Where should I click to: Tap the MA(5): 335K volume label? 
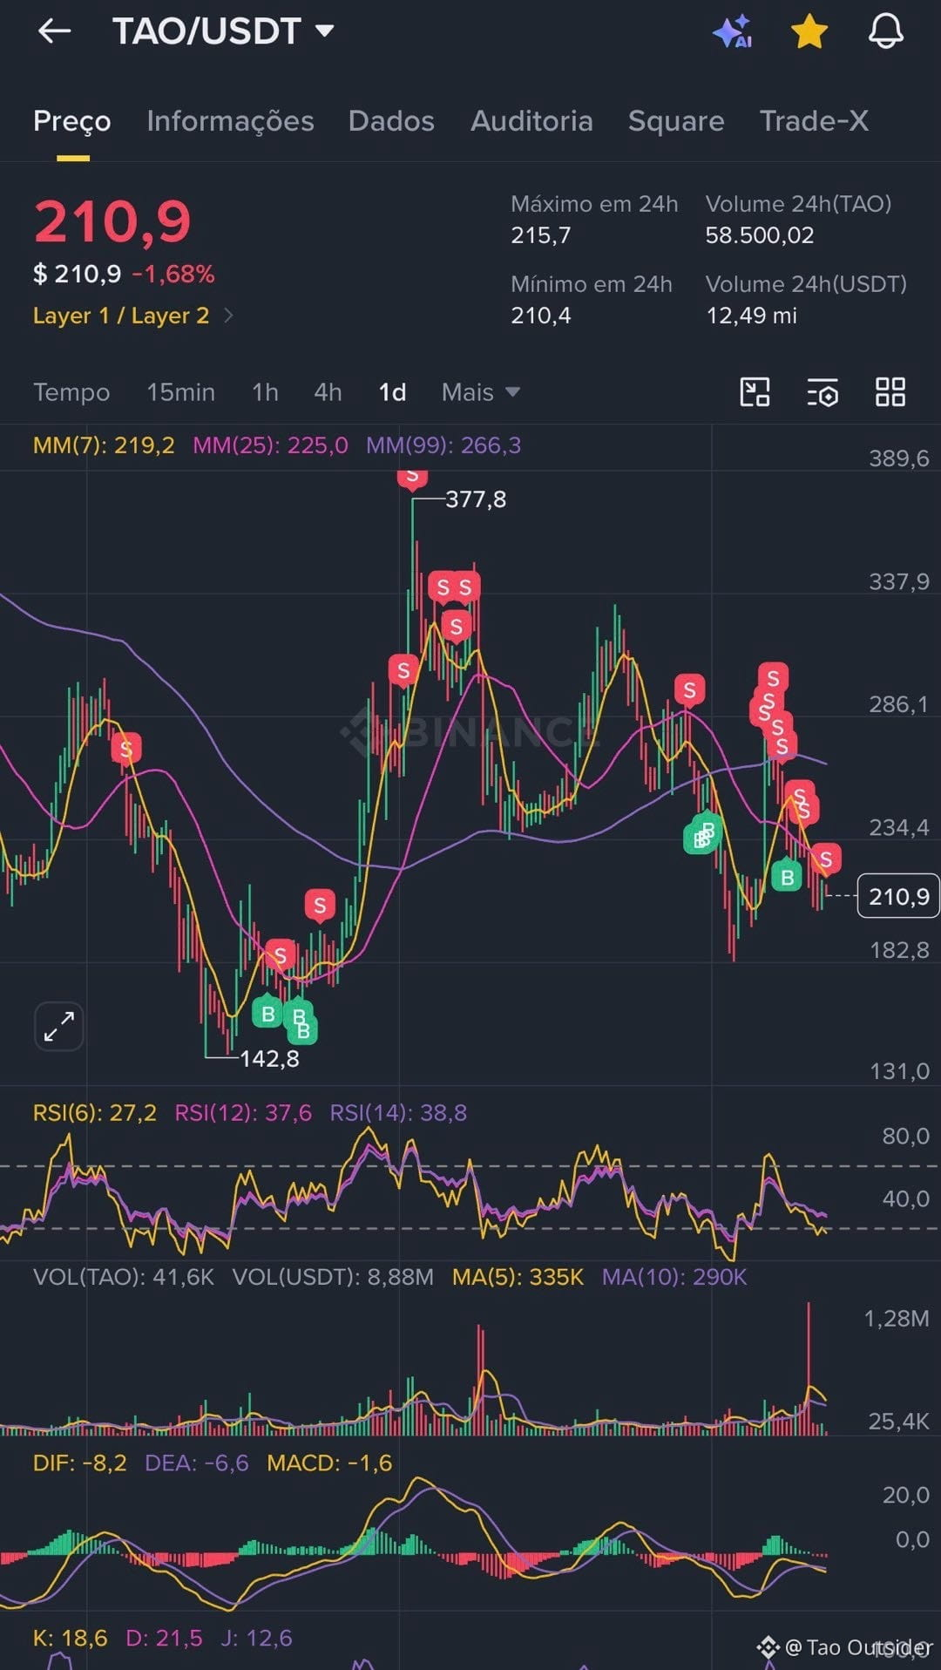518,1277
